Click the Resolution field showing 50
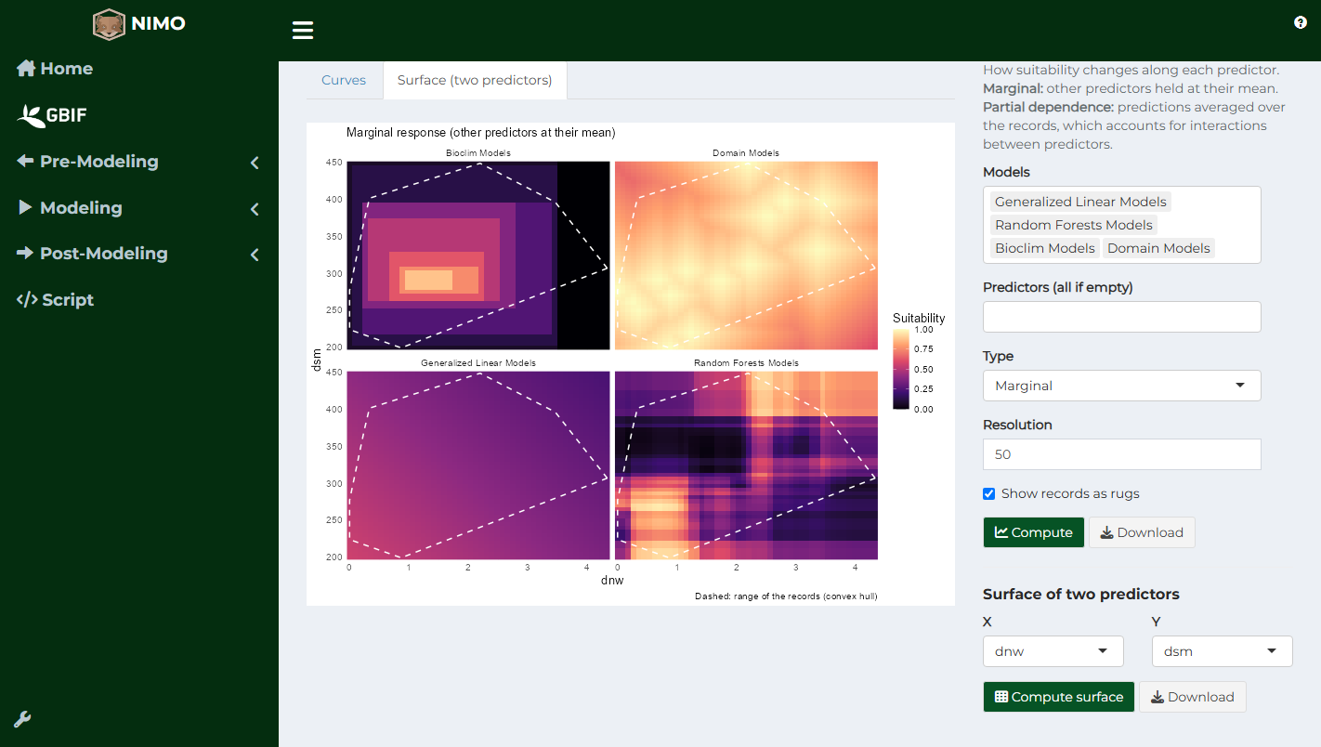Screen dimensions: 1321x747 click(1122, 454)
